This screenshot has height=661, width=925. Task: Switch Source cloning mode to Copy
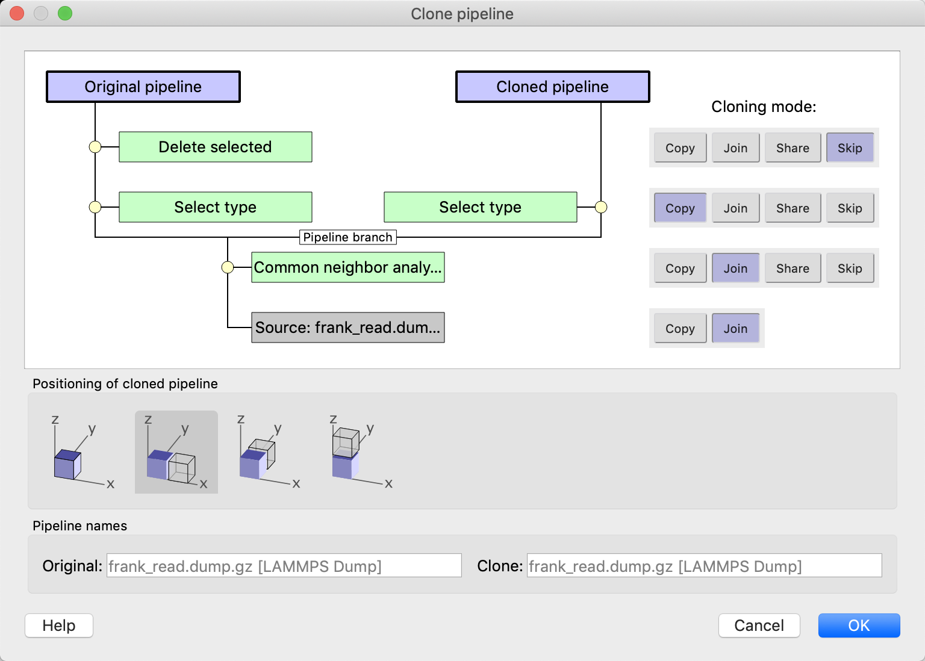(680, 329)
